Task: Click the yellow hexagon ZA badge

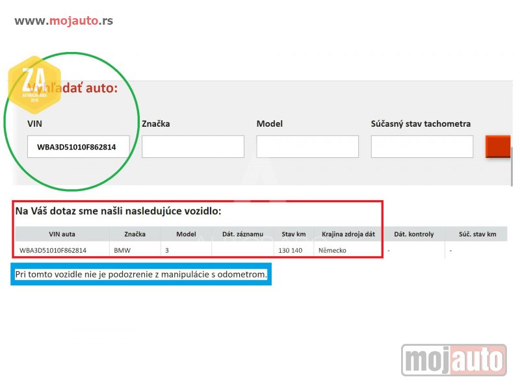Action: coord(34,85)
